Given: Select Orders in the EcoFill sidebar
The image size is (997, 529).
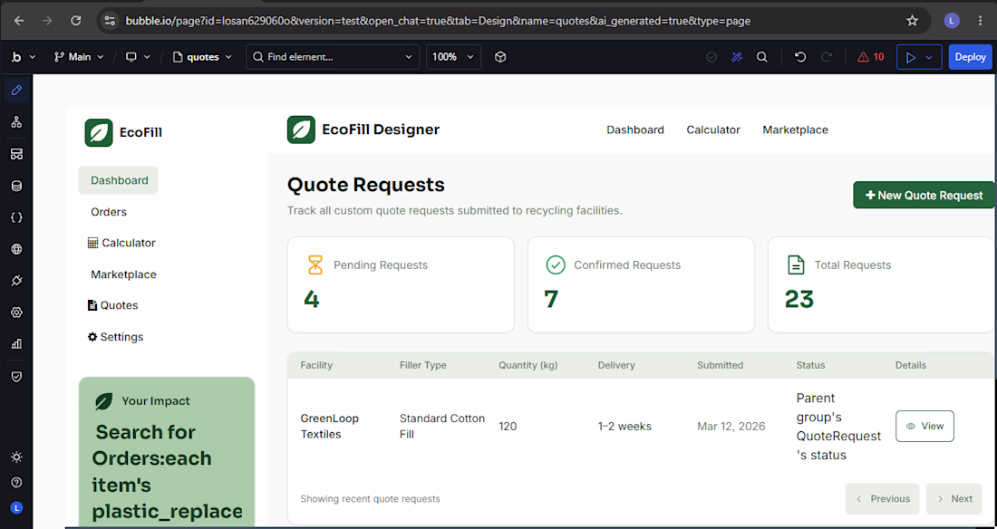Looking at the screenshot, I should (x=109, y=212).
